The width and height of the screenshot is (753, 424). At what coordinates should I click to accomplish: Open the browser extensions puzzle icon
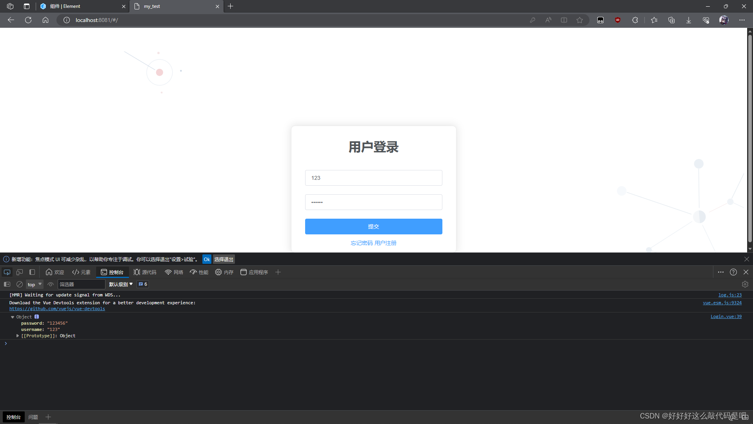635,20
